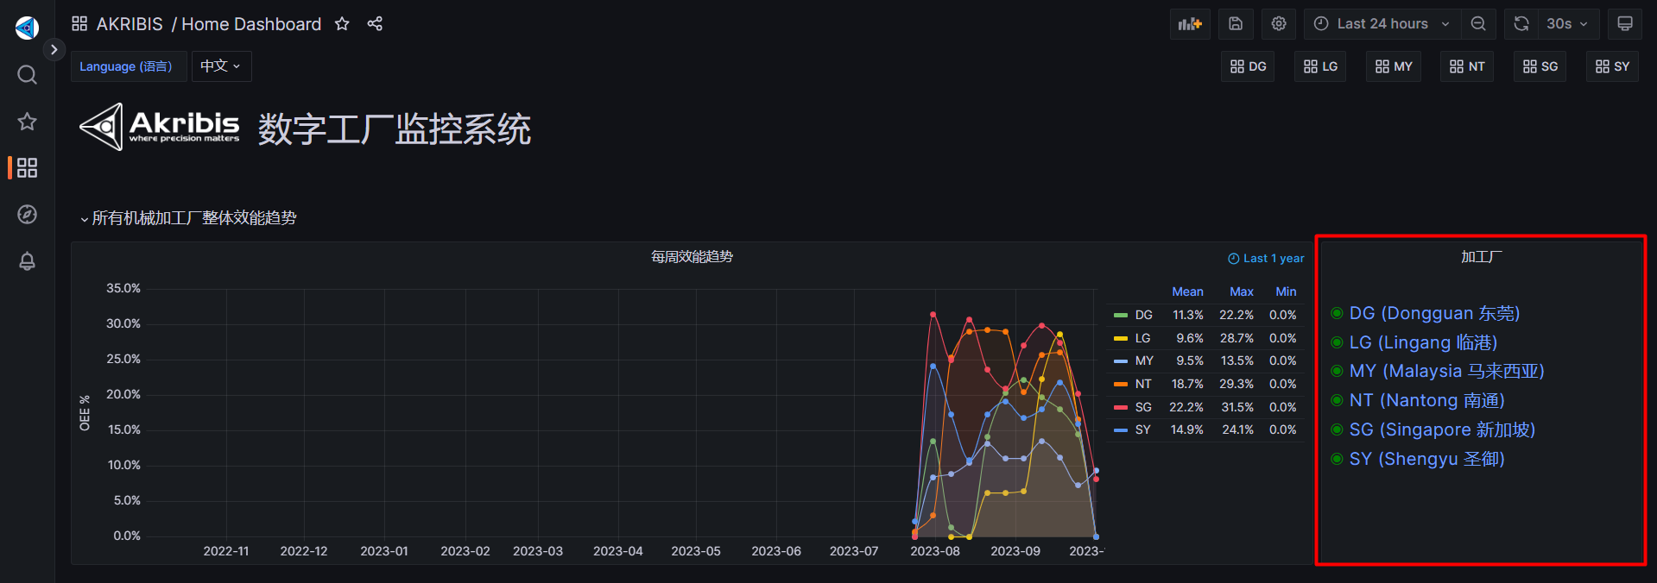Image resolution: width=1657 pixels, height=583 pixels.
Task: Open the Last 24 hours time picker
Action: click(x=1382, y=24)
